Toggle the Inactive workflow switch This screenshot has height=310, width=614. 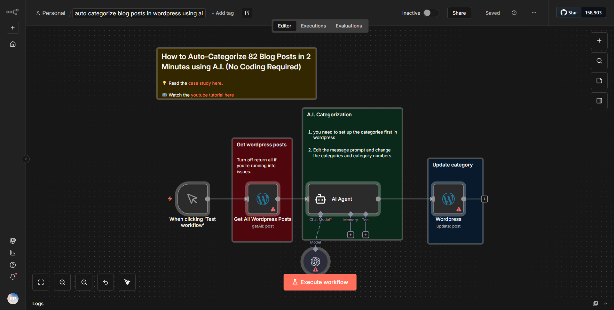[x=431, y=13]
